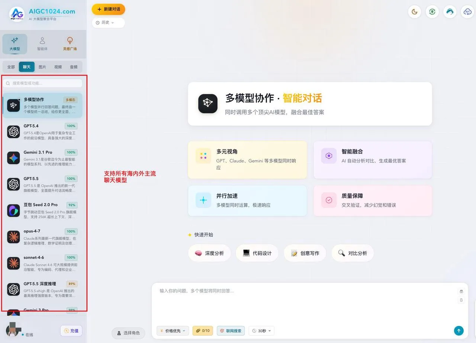The image size is (476, 343).
Task: Switch to the 视频 filter tab
Action: (58, 67)
